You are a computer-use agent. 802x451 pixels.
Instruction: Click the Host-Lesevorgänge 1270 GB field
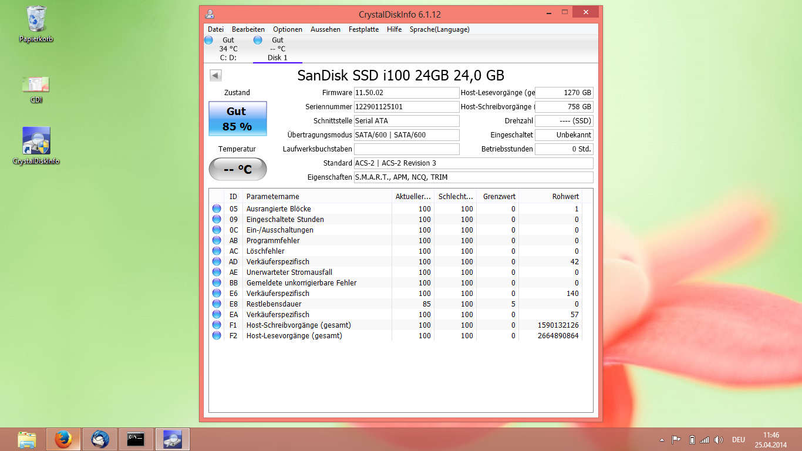(x=564, y=93)
